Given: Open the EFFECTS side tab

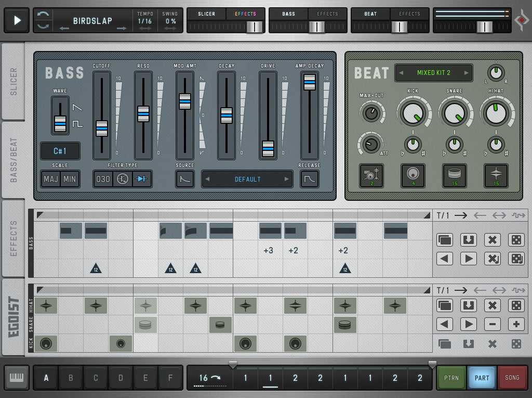Looking at the screenshot, I should pos(14,238).
